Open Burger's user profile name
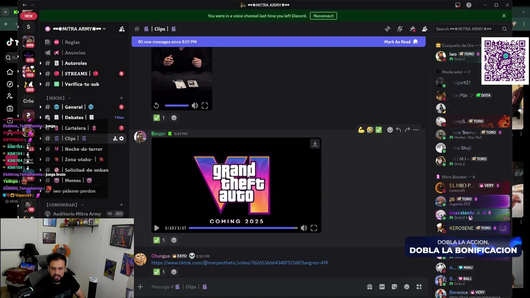 (x=158, y=134)
